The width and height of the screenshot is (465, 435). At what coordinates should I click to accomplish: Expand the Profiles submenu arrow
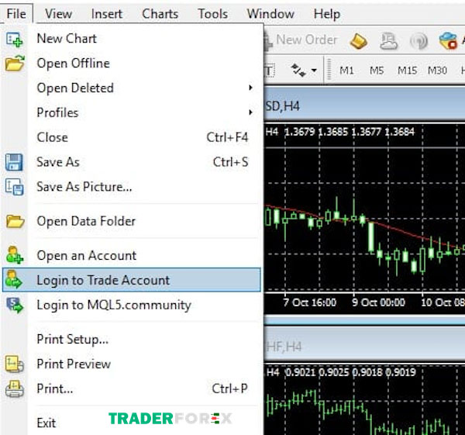(x=250, y=112)
